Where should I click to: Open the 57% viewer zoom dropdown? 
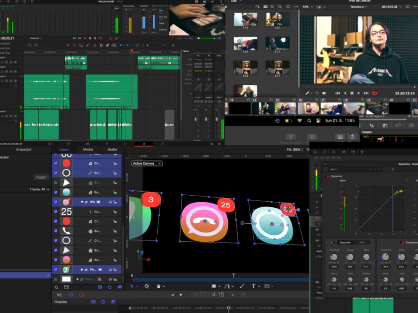coord(308,7)
